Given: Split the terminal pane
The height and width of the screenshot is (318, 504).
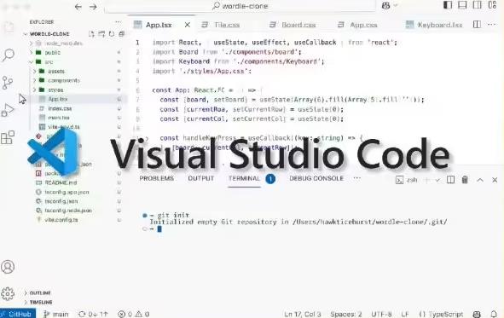Looking at the screenshot, I should (450, 180).
